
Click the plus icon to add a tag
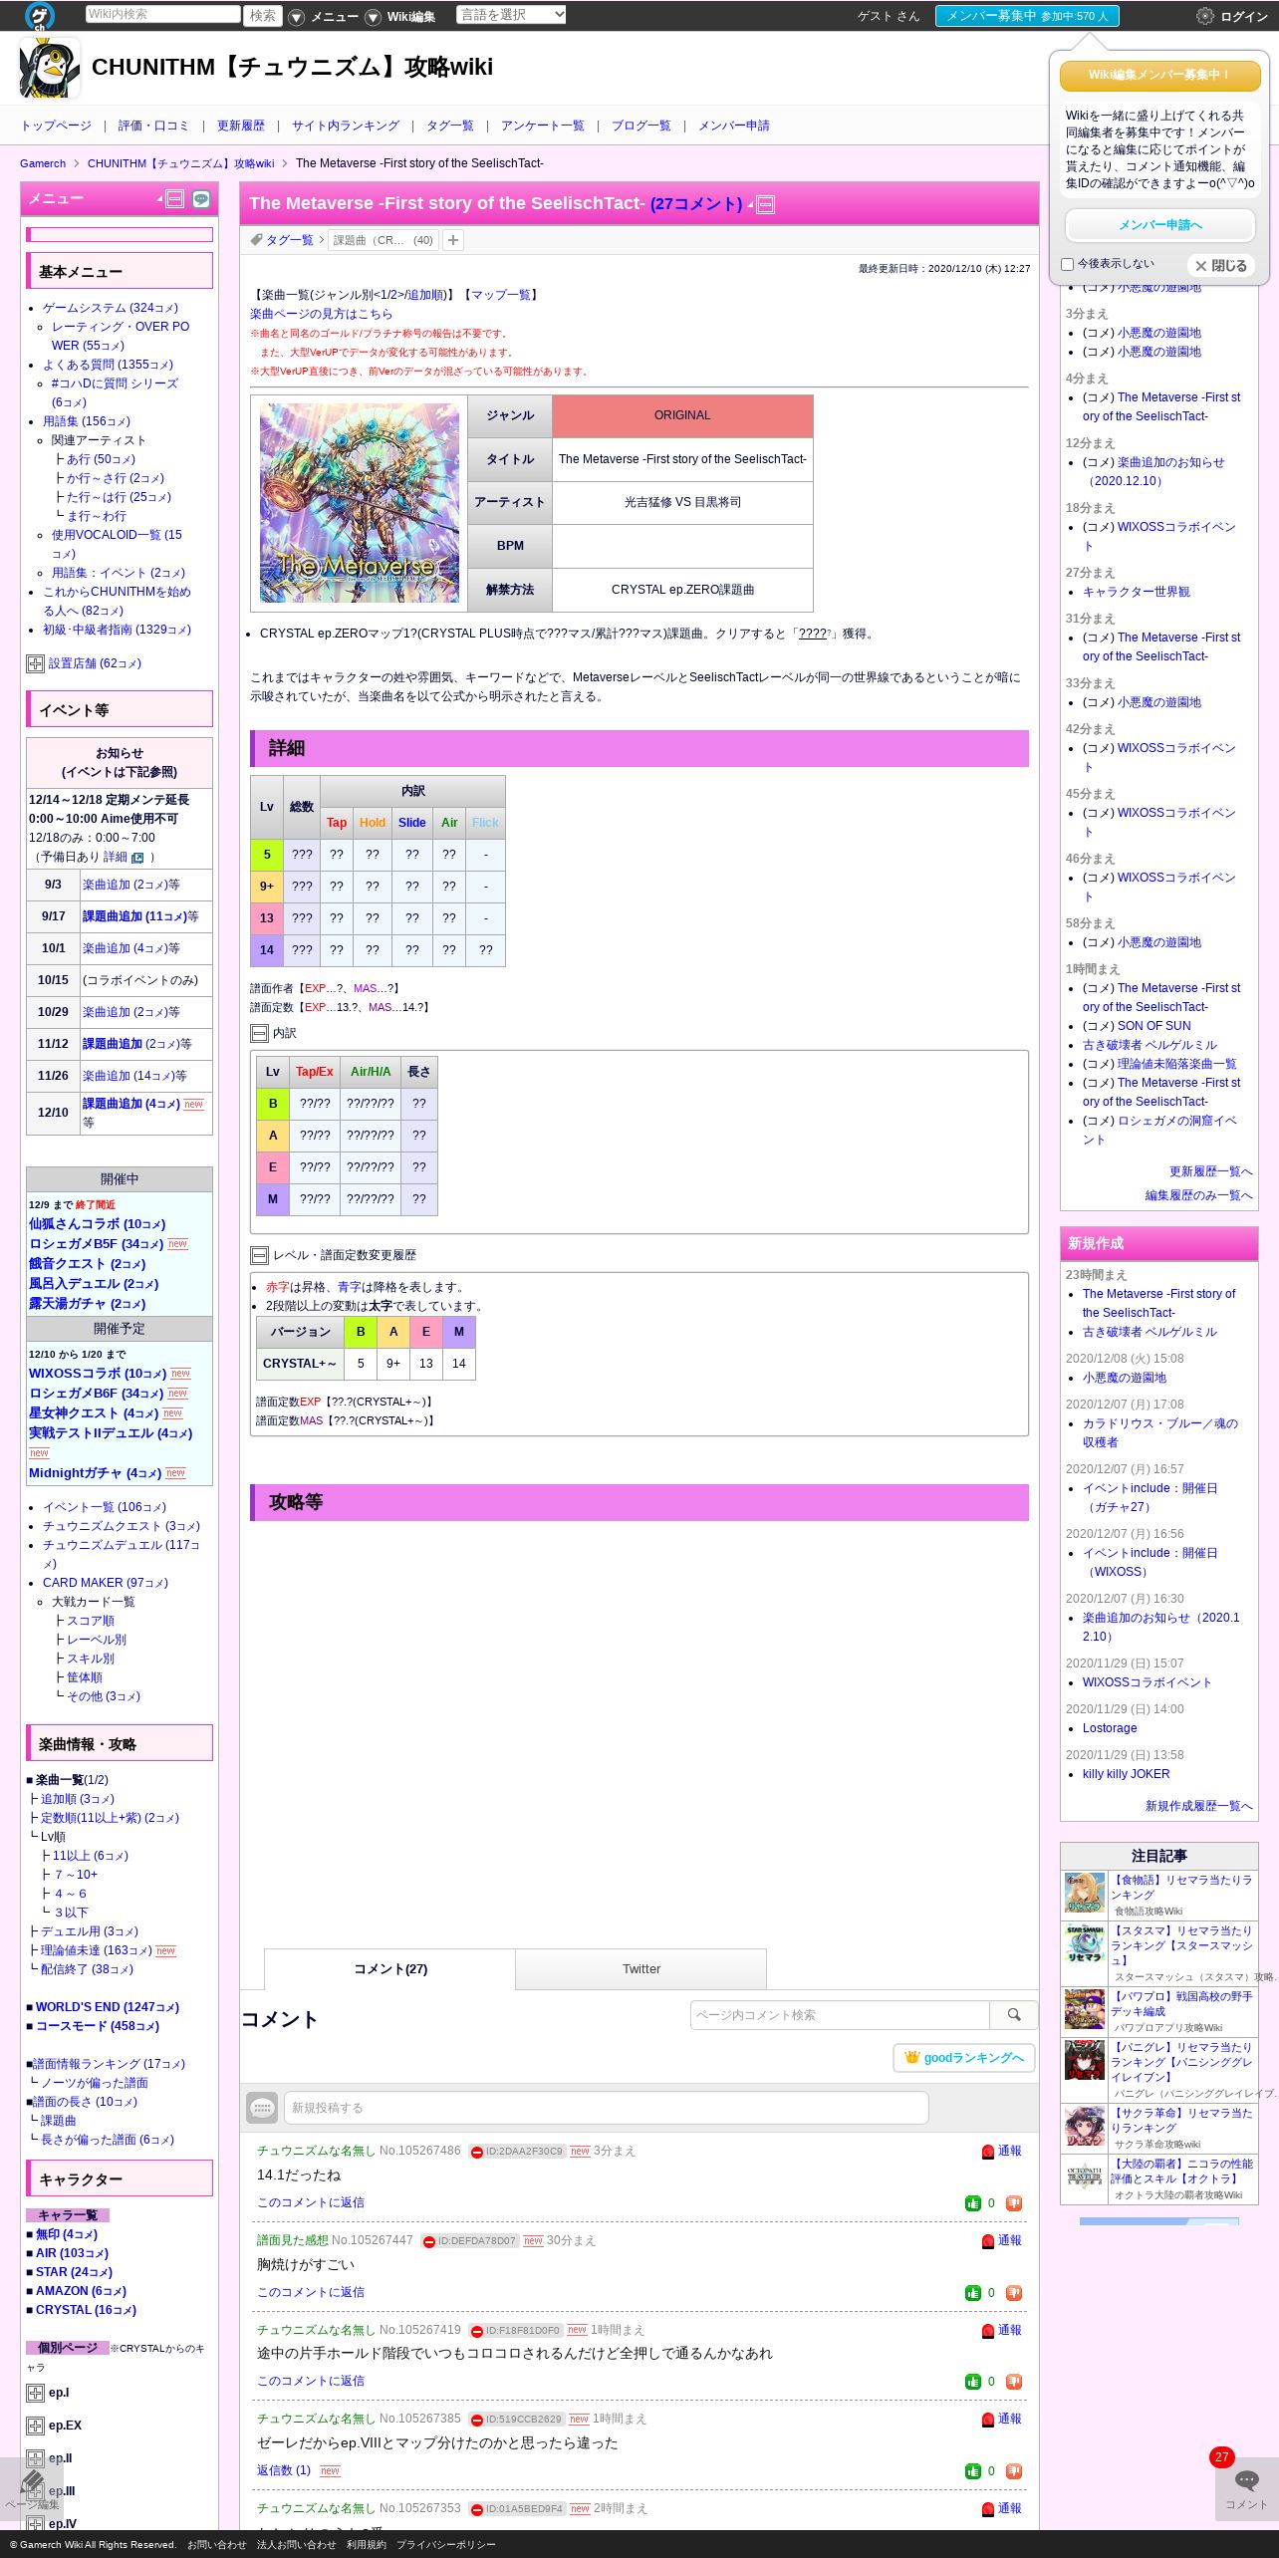(453, 240)
